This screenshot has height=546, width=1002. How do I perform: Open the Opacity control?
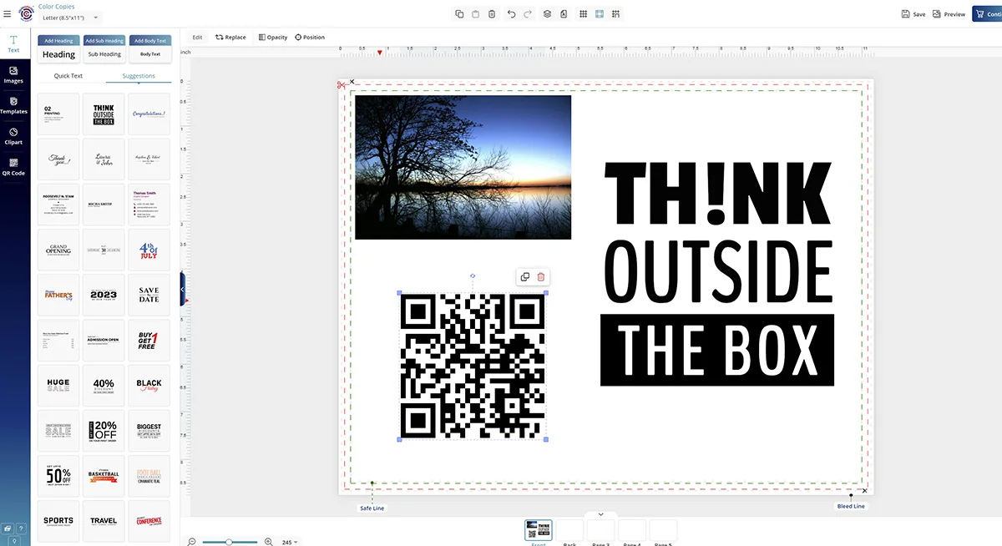tap(273, 38)
